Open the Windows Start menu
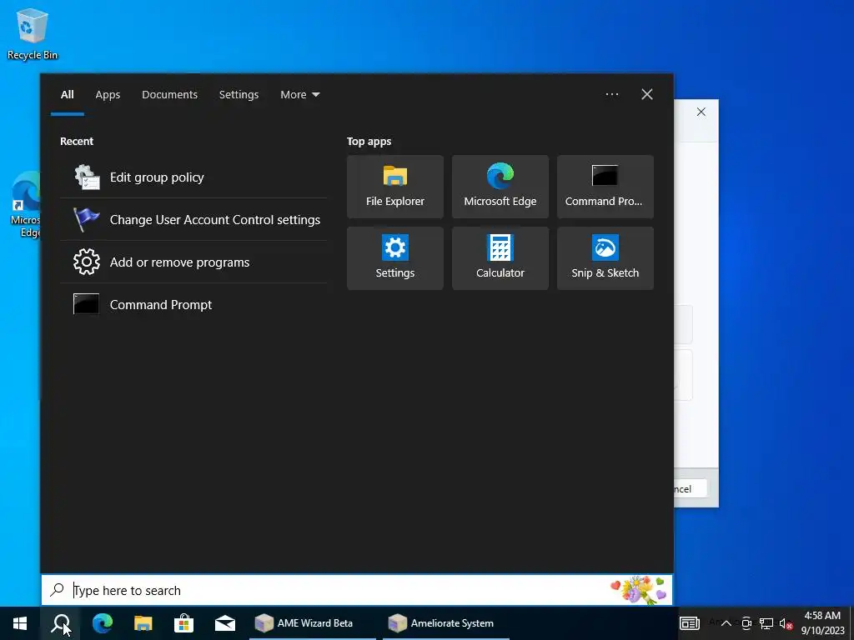The width and height of the screenshot is (854, 640). coord(20,623)
